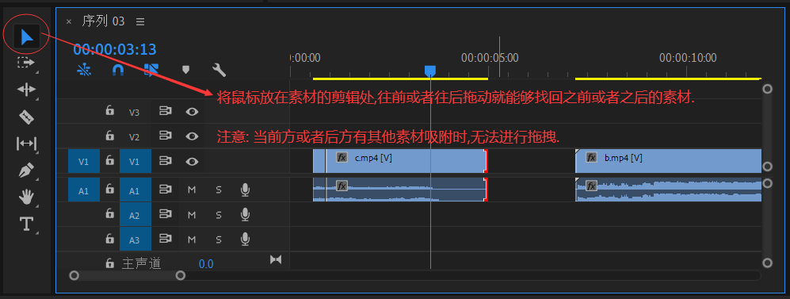Toggle track lock on V3
This screenshot has height=299, width=790.
point(109,111)
